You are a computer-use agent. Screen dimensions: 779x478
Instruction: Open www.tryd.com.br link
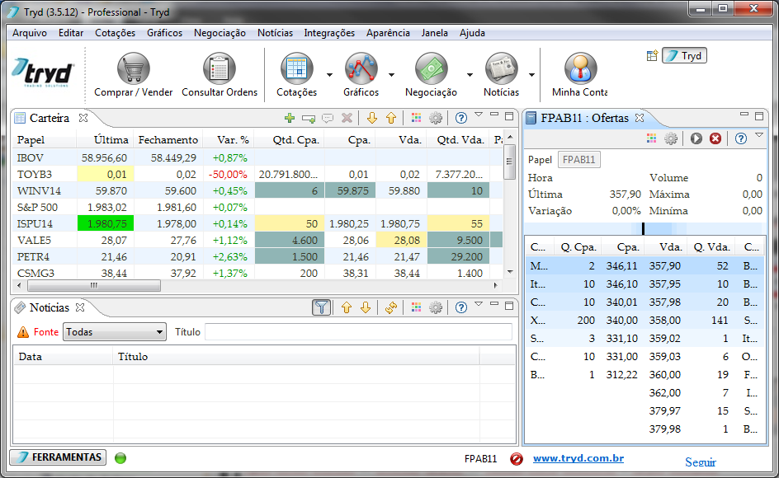click(x=578, y=458)
